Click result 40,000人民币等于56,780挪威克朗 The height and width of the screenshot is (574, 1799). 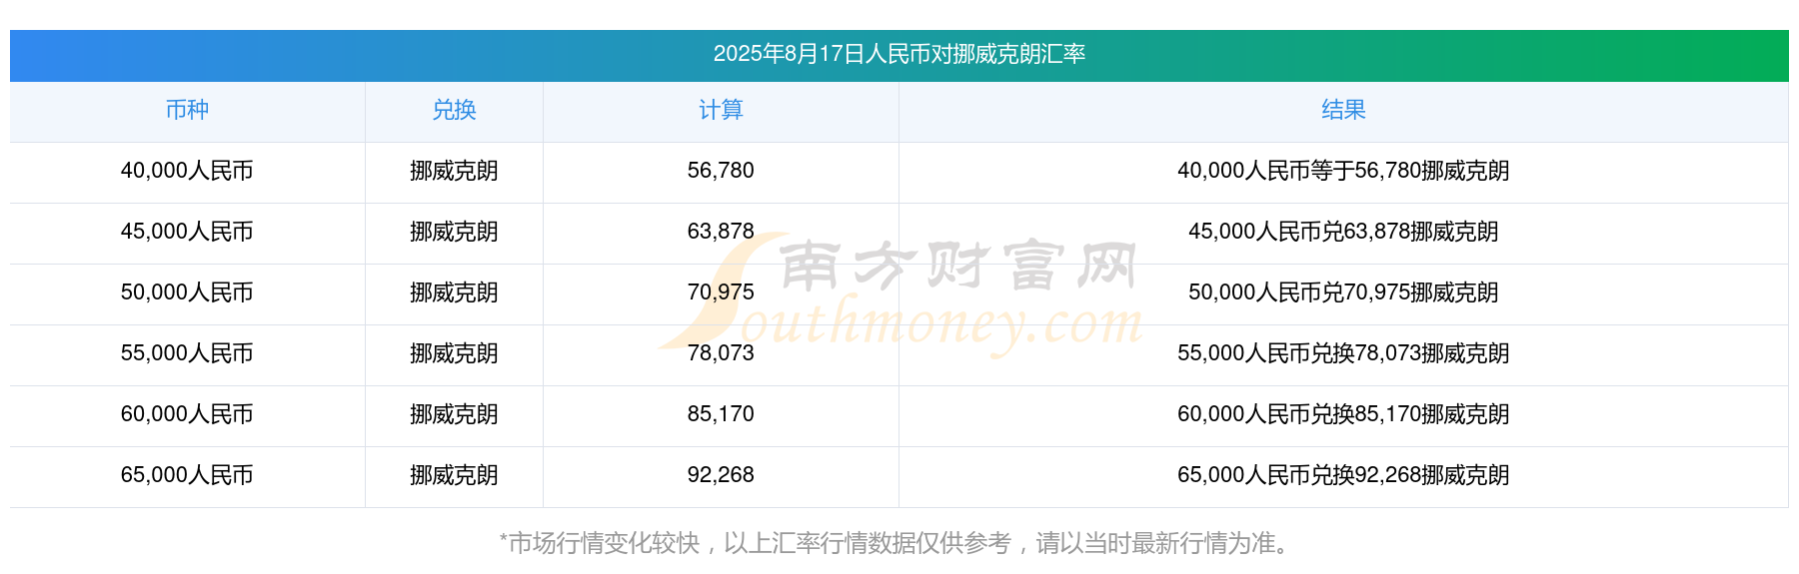(1343, 171)
